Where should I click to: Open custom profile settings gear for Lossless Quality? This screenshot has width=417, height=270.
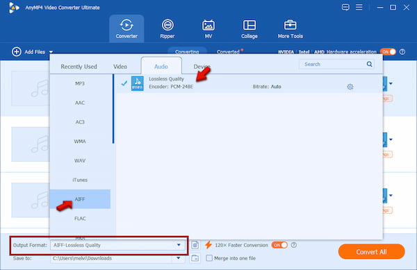coord(350,87)
